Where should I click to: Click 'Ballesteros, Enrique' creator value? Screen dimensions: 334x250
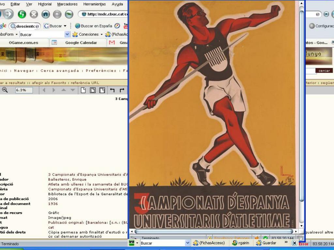[x=67, y=179]
